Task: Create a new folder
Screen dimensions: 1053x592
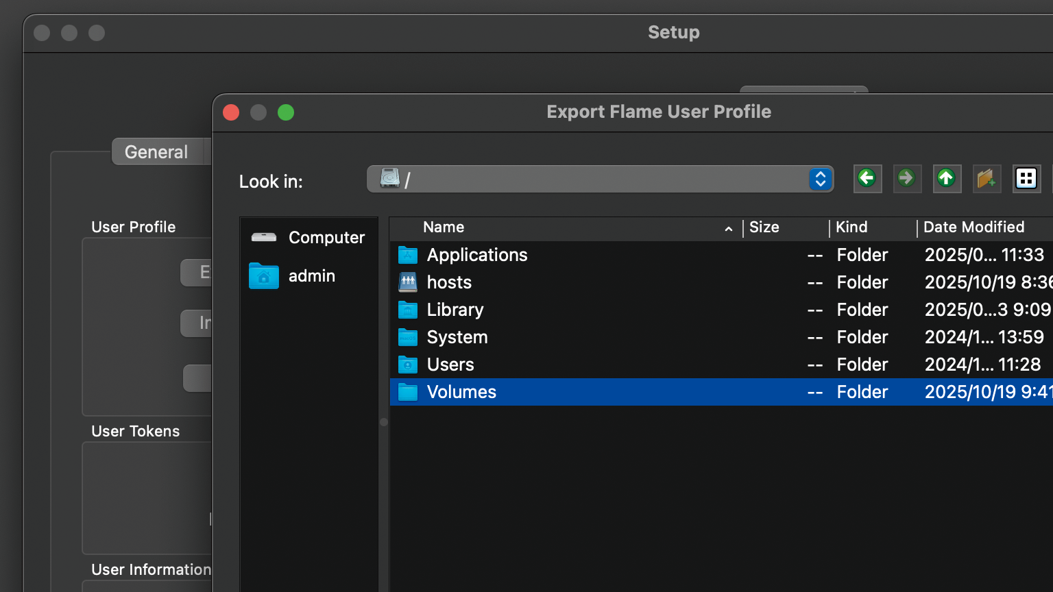Action: [x=987, y=179]
